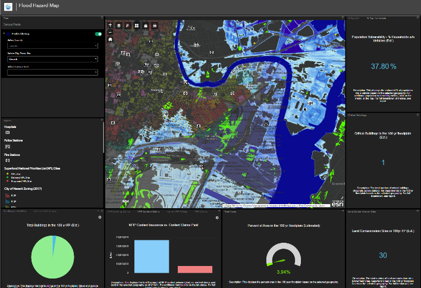Open settings gear on buildings pie panel

[100, 217]
